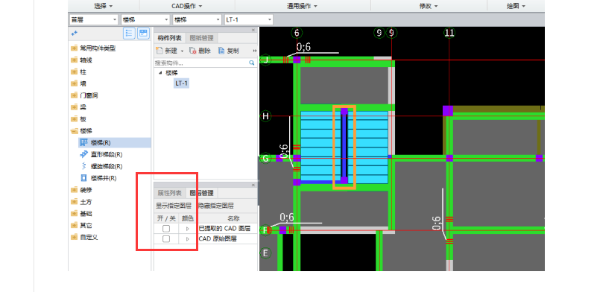Open the 首层 floor dropdown
Viewport: 597px width, 292px height.
point(94,19)
